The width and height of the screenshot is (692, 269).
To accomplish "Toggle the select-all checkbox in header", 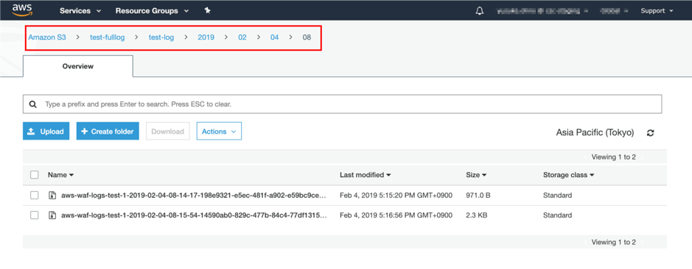I will point(35,175).
